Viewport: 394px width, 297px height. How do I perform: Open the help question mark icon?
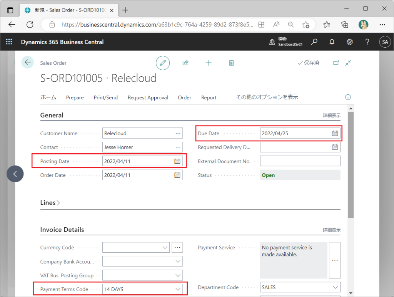367,42
